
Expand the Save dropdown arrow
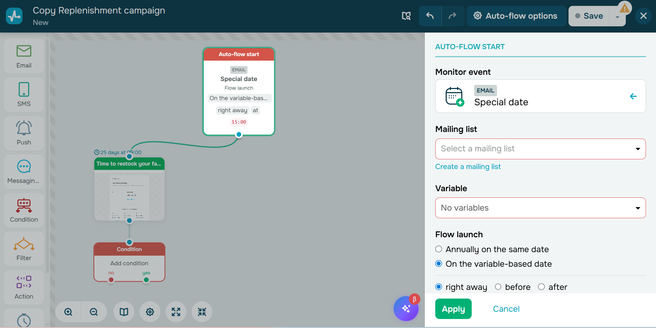pos(617,17)
